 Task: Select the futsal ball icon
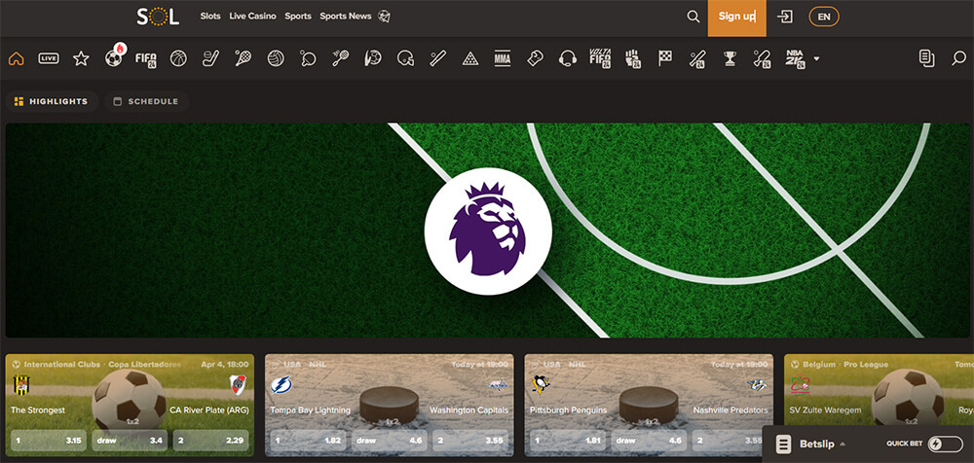(373, 59)
